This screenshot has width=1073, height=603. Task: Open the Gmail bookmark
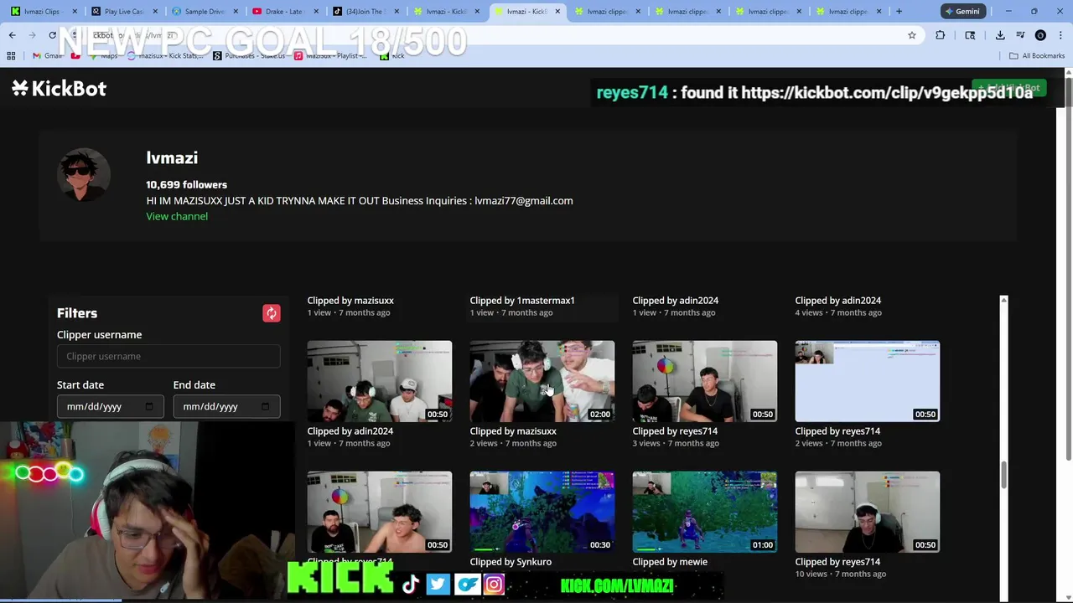click(x=48, y=56)
